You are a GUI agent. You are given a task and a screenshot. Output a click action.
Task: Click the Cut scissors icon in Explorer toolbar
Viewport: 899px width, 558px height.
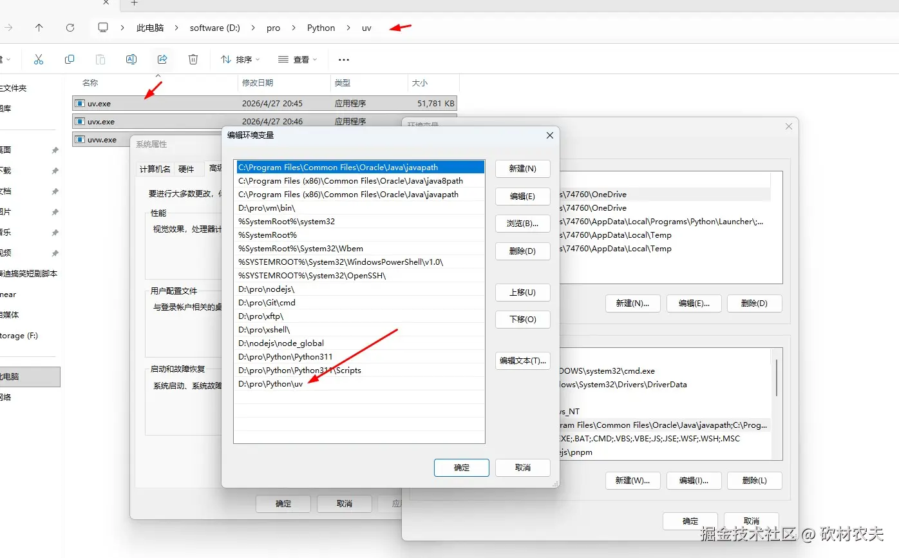pyautogui.click(x=39, y=59)
